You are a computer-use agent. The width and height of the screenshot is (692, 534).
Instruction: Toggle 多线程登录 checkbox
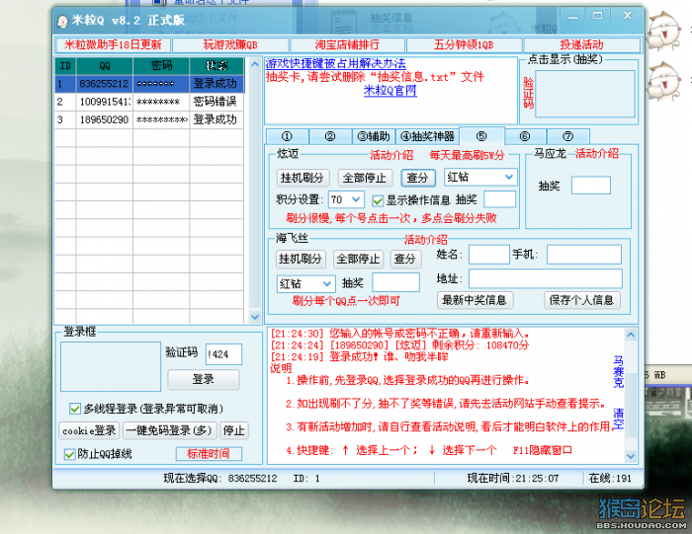click(74, 409)
